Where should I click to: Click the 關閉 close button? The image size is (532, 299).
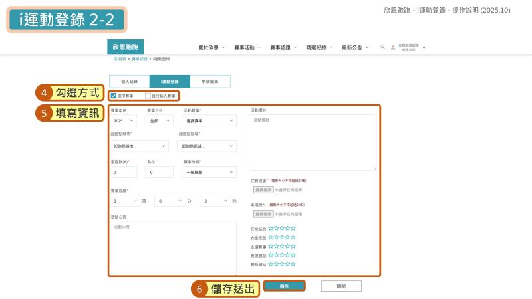click(x=341, y=286)
